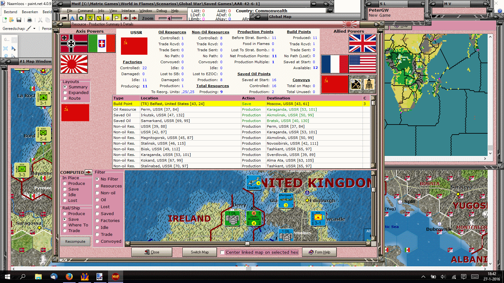504x283 pixels.
Task: Click the blue letter A toolbar icon
Action: coord(72,18)
